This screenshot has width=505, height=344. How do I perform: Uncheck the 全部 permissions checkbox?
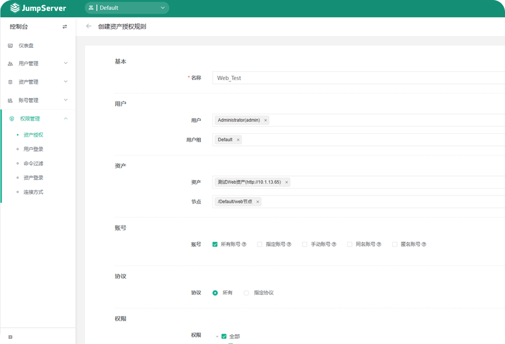click(224, 336)
